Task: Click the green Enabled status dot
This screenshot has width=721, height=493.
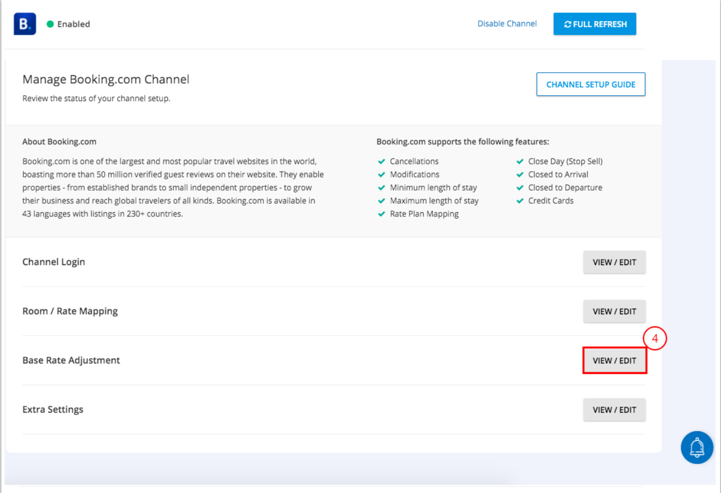Action: coord(50,24)
